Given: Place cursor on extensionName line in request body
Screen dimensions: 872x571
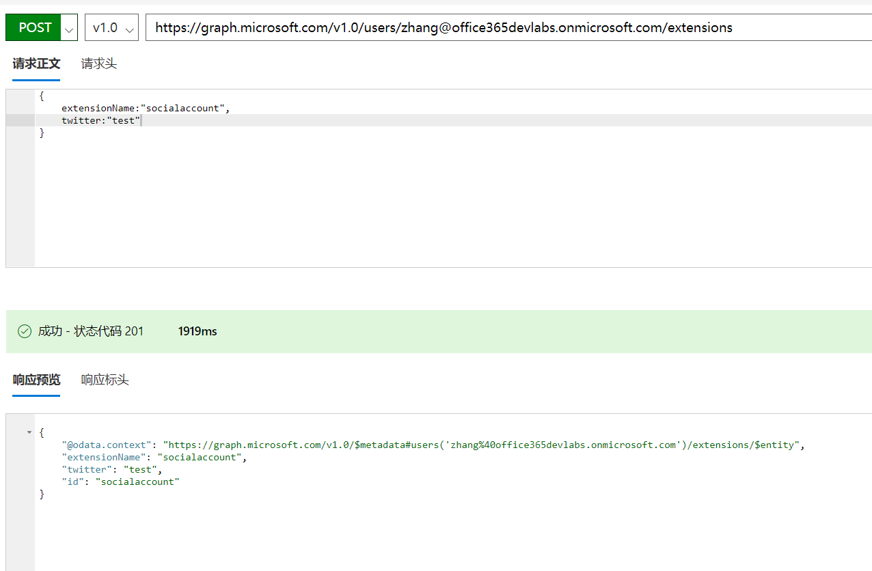Looking at the screenshot, I should (x=145, y=108).
